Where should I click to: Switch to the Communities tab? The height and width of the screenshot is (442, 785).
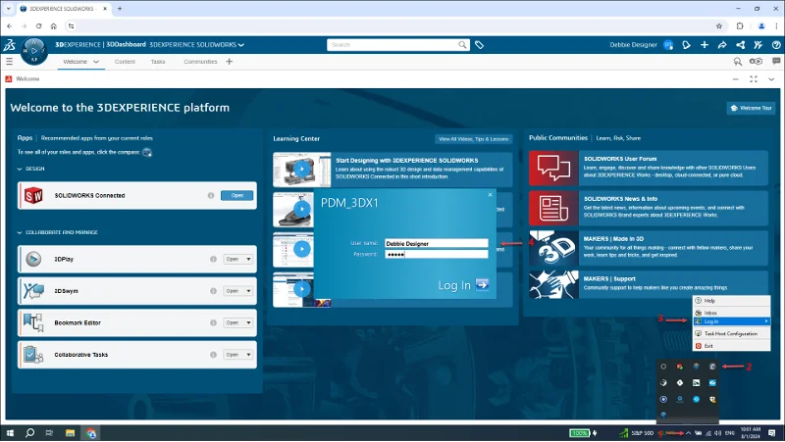pyautogui.click(x=200, y=62)
